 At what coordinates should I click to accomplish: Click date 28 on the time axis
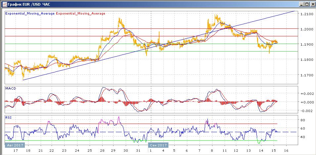pos(102,151)
